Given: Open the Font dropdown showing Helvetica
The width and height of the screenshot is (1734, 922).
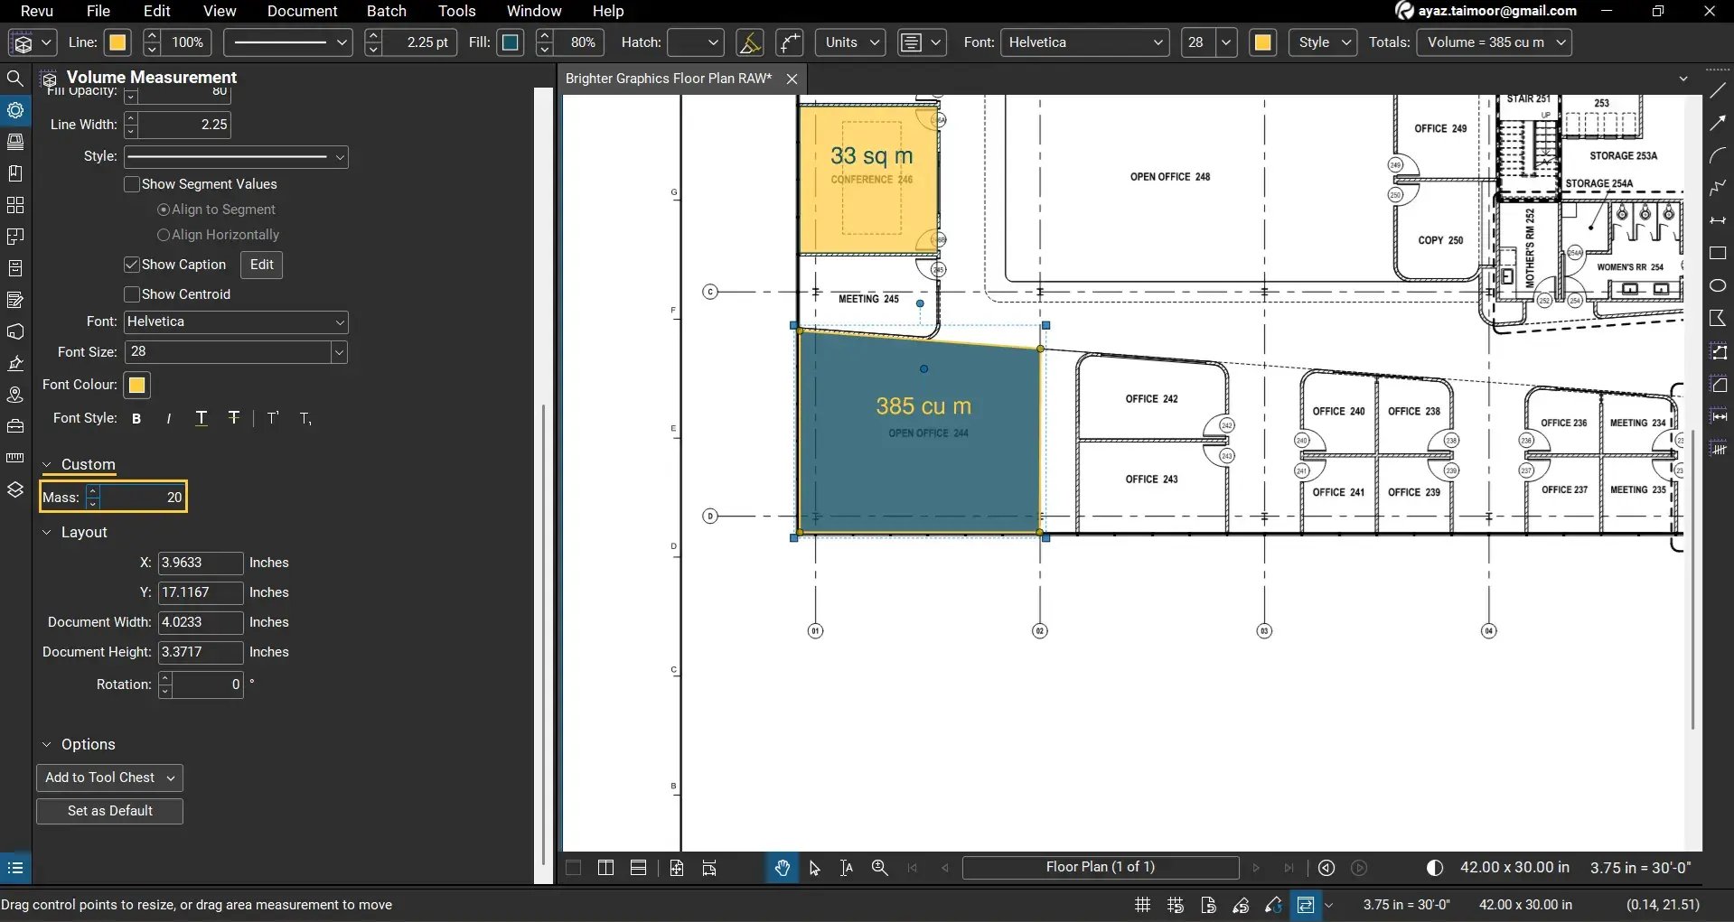Looking at the screenshot, I should point(1083,42).
